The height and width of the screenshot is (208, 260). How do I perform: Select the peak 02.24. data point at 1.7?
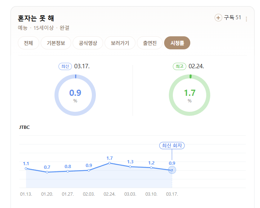tap(109, 163)
